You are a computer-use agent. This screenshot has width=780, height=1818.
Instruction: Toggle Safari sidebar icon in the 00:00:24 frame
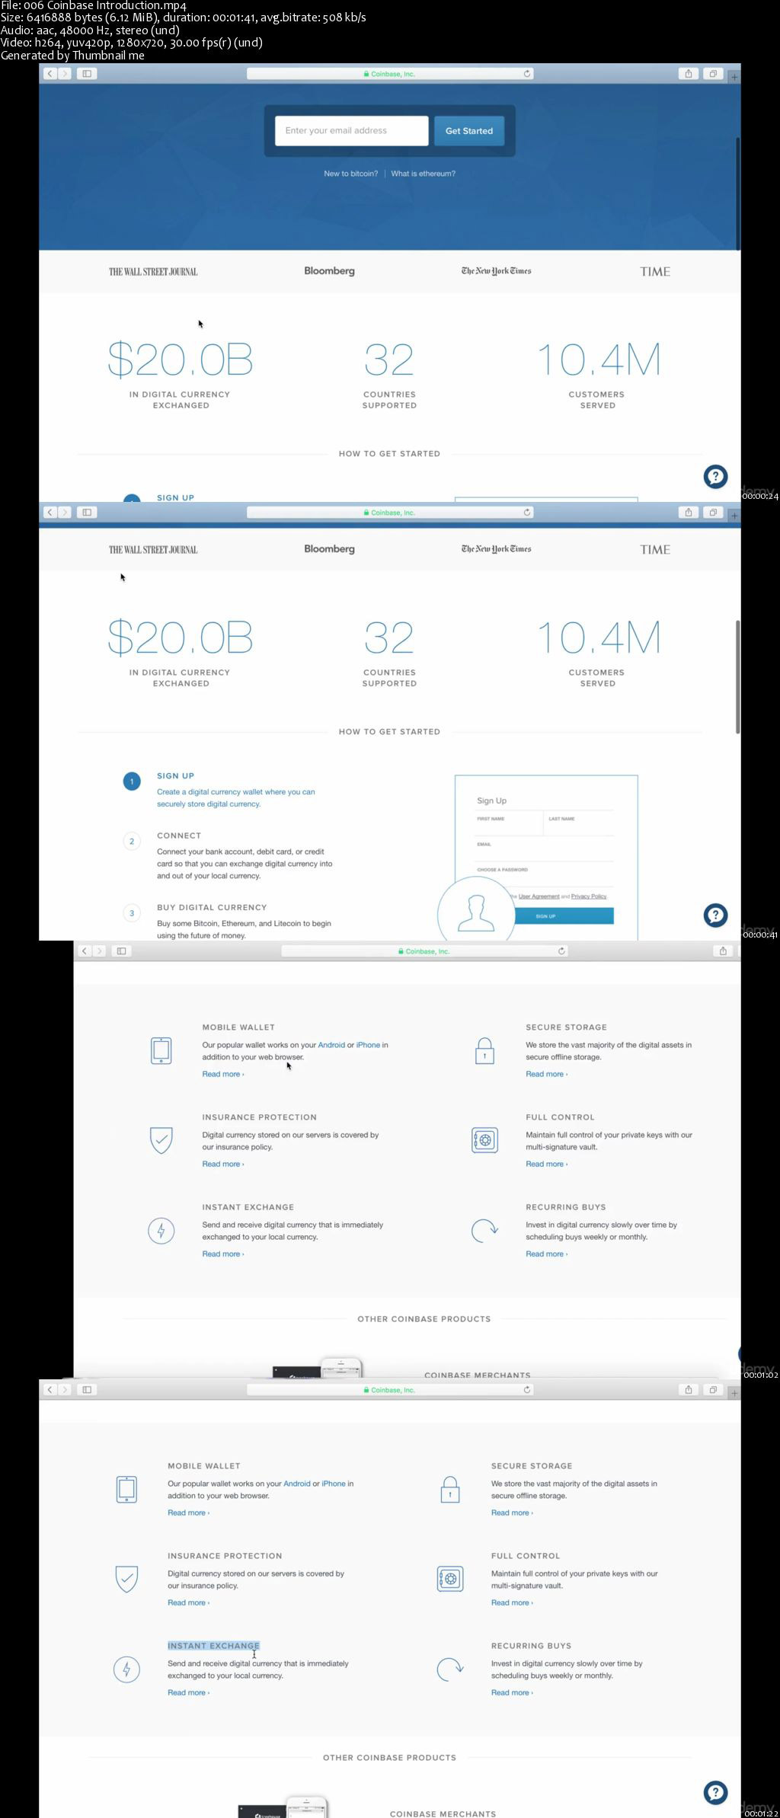click(x=87, y=74)
